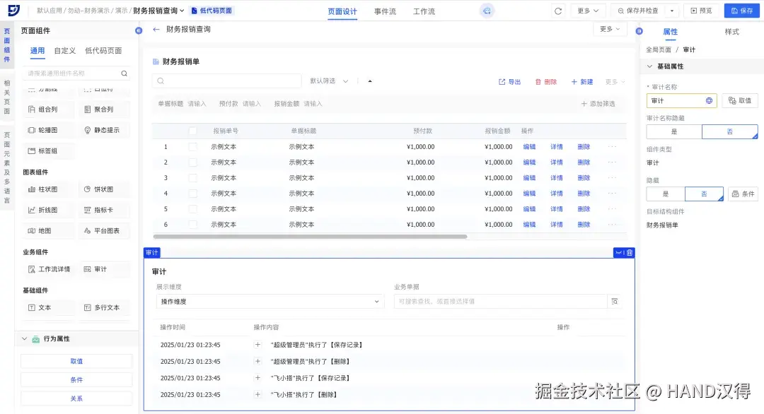Select the 饼状图 chart component
764x414 pixels.
coord(104,189)
